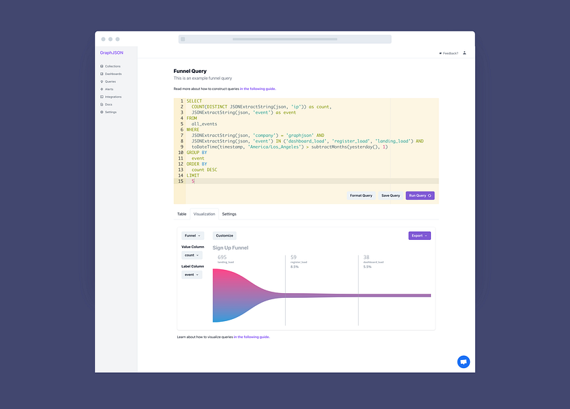Open the Alerts section
The width and height of the screenshot is (570, 409).
(x=108, y=89)
